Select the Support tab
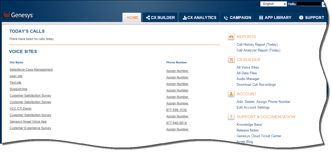 coord(311,18)
